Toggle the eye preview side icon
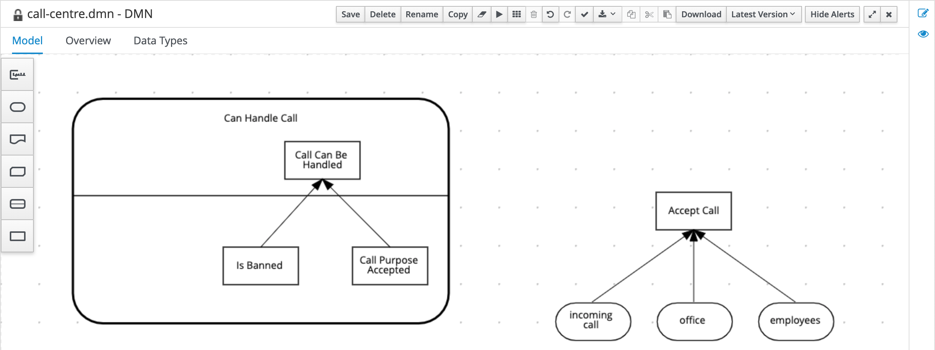This screenshot has width=935, height=350. pos(923,34)
